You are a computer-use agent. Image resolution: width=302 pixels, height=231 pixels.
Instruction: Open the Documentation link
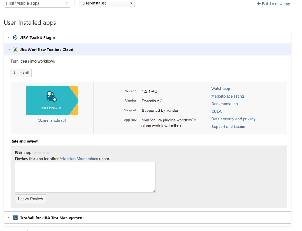click(224, 104)
